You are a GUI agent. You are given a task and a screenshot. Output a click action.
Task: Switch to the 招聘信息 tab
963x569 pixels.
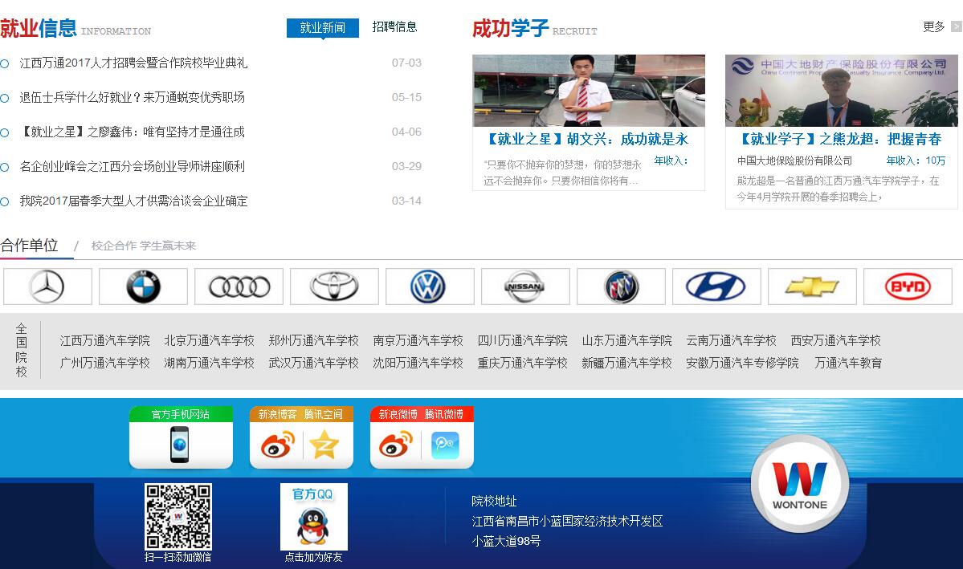[394, 27]
